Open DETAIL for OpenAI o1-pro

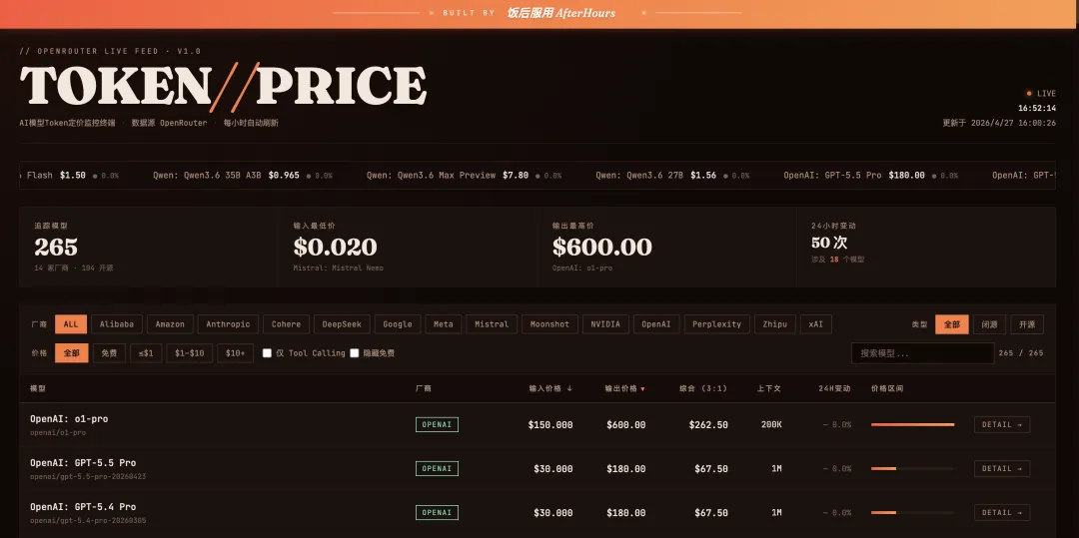coord(1002,424)
